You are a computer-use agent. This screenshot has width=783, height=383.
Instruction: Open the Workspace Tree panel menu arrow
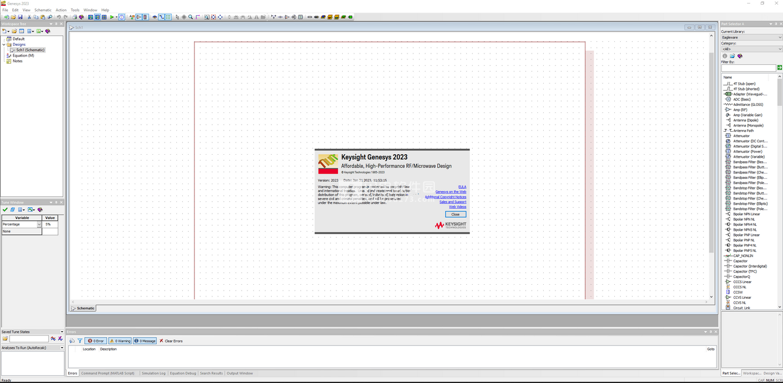52,24
